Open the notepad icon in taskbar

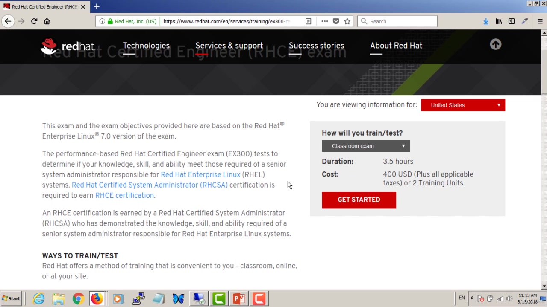[158, 298]
